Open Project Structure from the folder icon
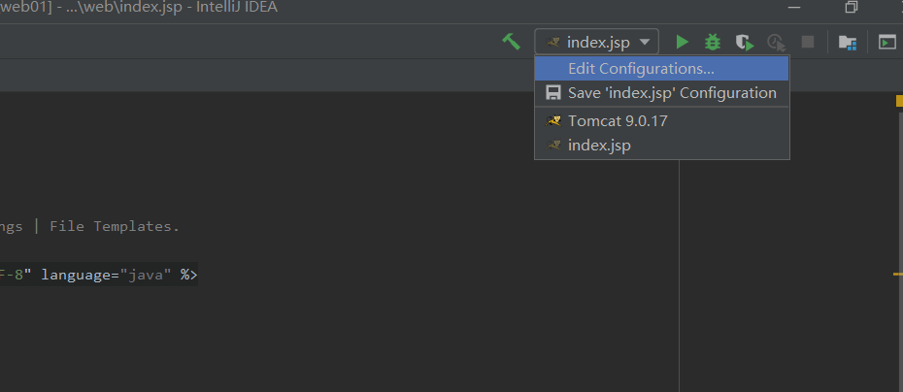Viewport: 903px width, 392px height. (848, 42)
